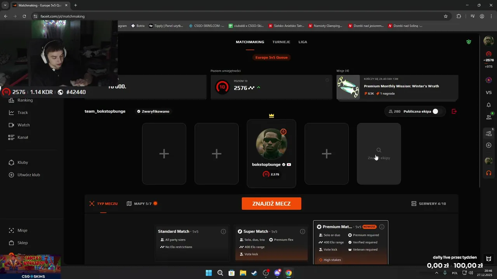
Task: Switch to MATCHMAKING tab
Action: tap(250, 42)
